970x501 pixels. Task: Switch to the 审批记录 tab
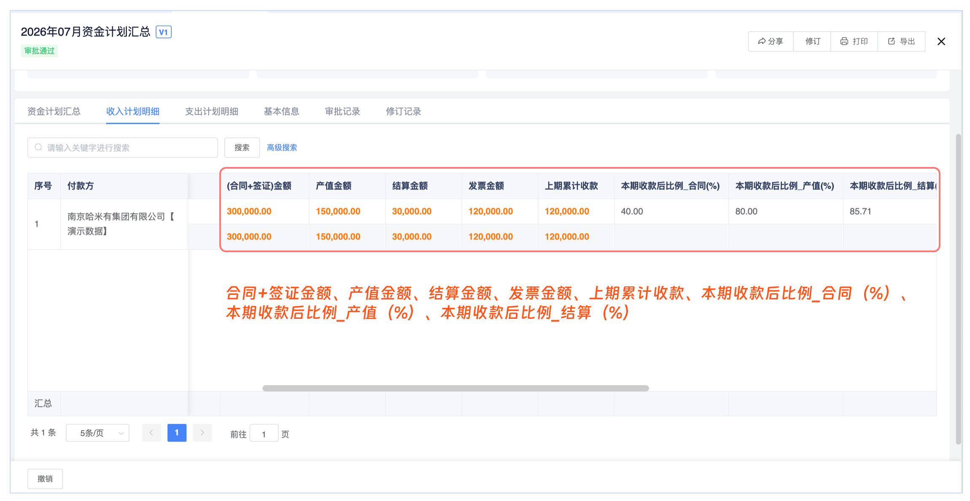coord(342,111)
